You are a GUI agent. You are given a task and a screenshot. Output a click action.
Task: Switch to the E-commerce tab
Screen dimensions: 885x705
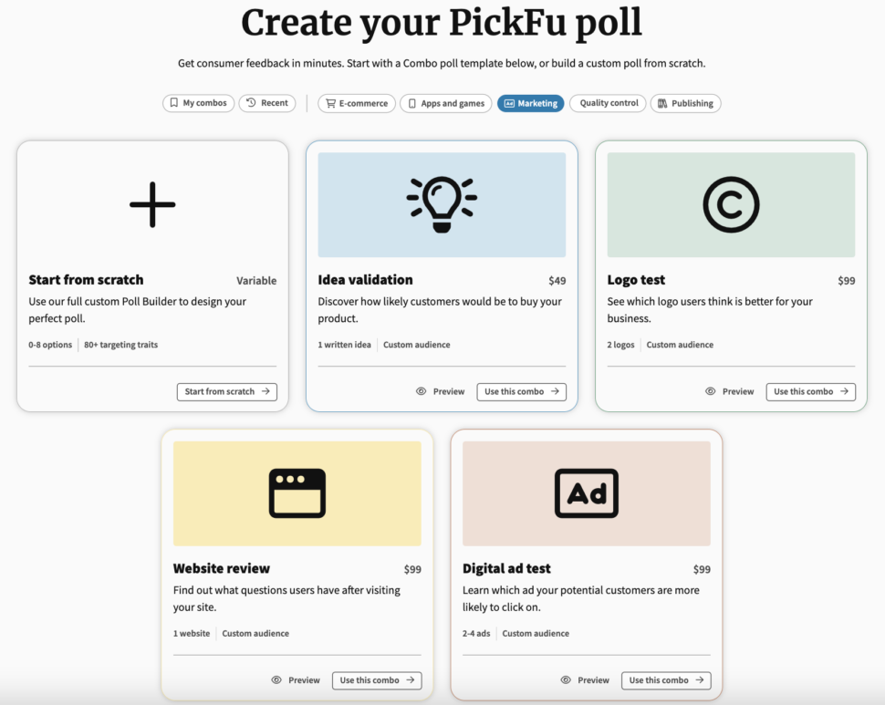click(359, 103)
